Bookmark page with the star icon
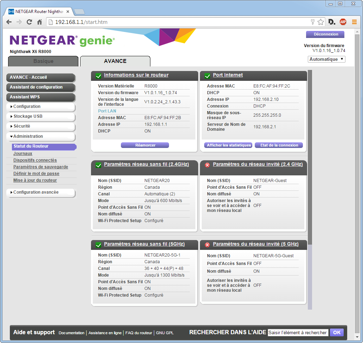The width and height of the screenshot is (363, 343). point(320,22)
